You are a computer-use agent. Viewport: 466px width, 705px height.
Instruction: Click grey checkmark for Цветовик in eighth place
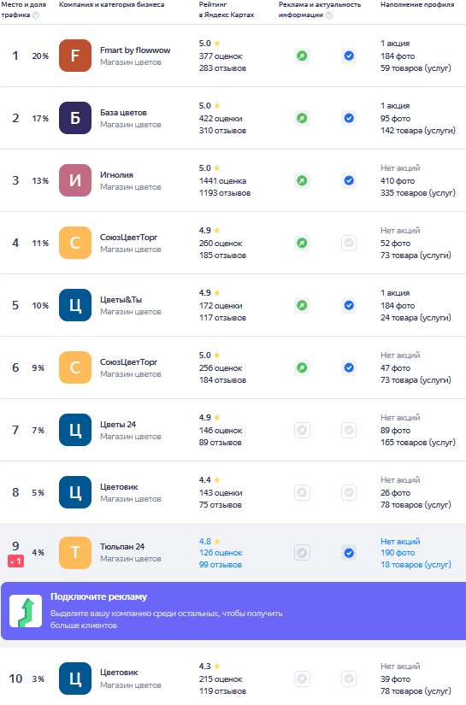(x=349, y=493)
